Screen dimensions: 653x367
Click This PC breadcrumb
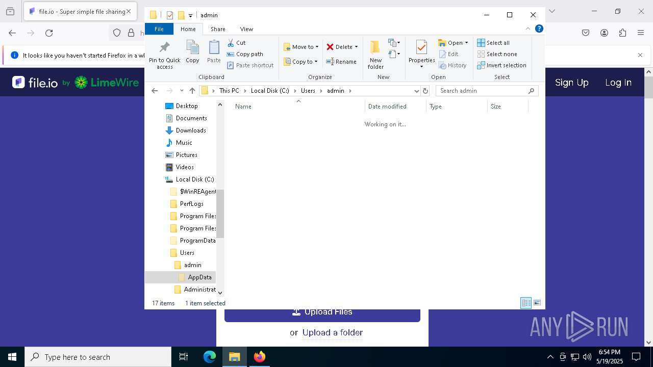click(x=229, y=91)
